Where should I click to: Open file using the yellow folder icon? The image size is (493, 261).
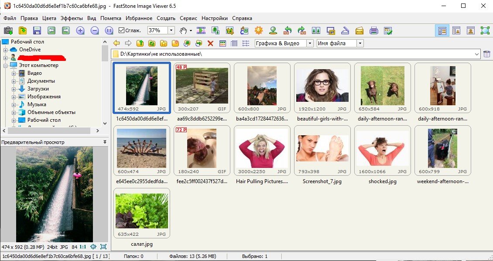pos(23,30)
